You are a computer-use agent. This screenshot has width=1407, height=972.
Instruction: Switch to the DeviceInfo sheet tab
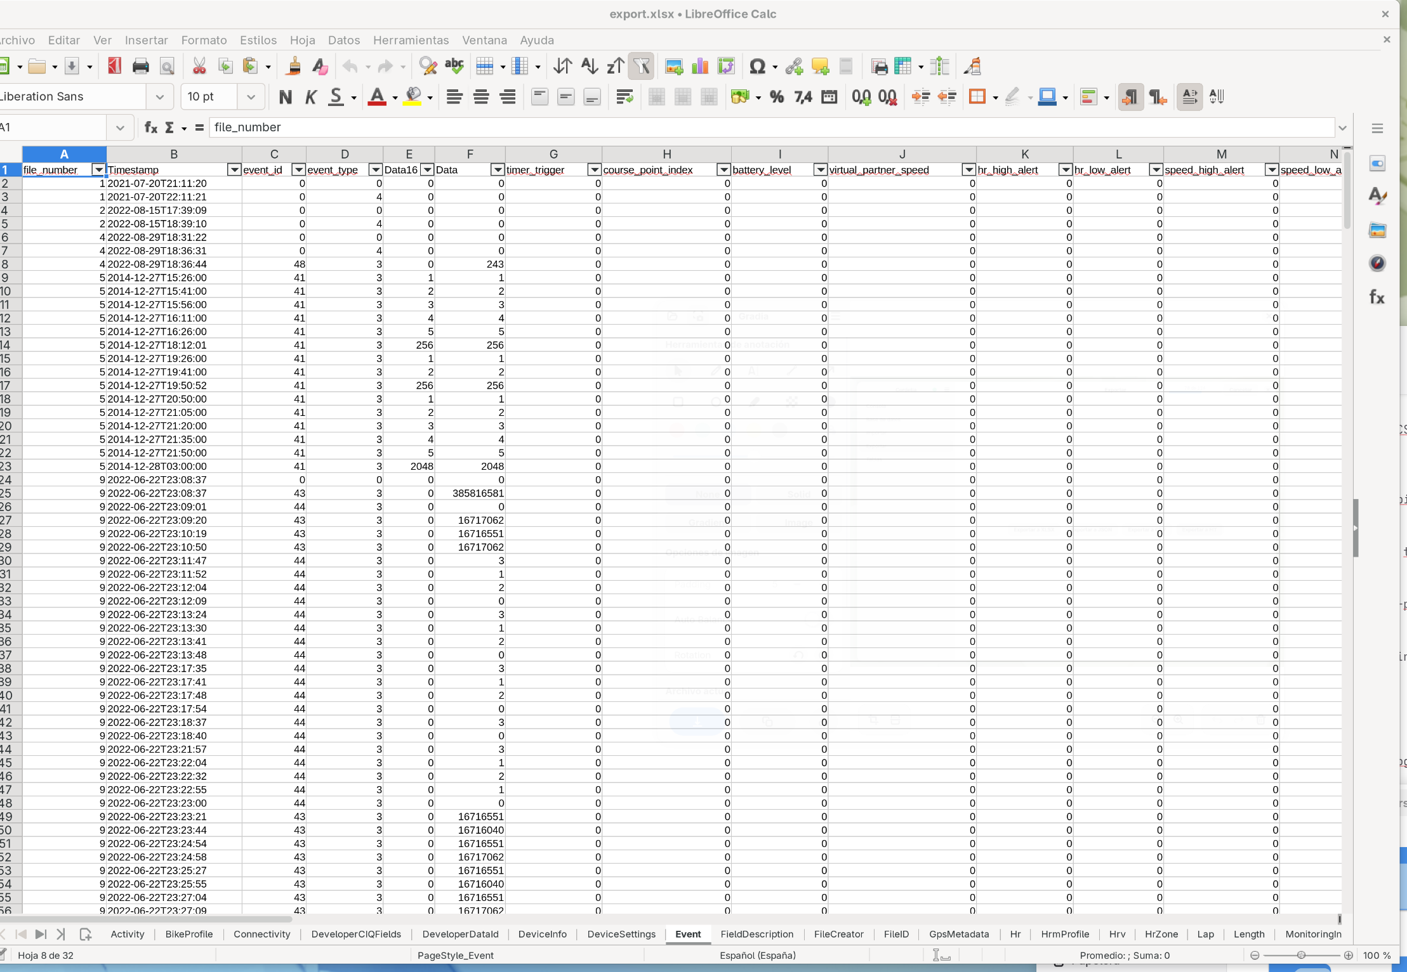click(x=542, y=934)
